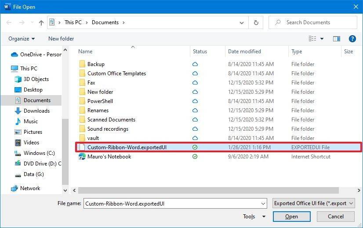
Task: Refresh the Documents folder listing
Action: click(256, 22)
